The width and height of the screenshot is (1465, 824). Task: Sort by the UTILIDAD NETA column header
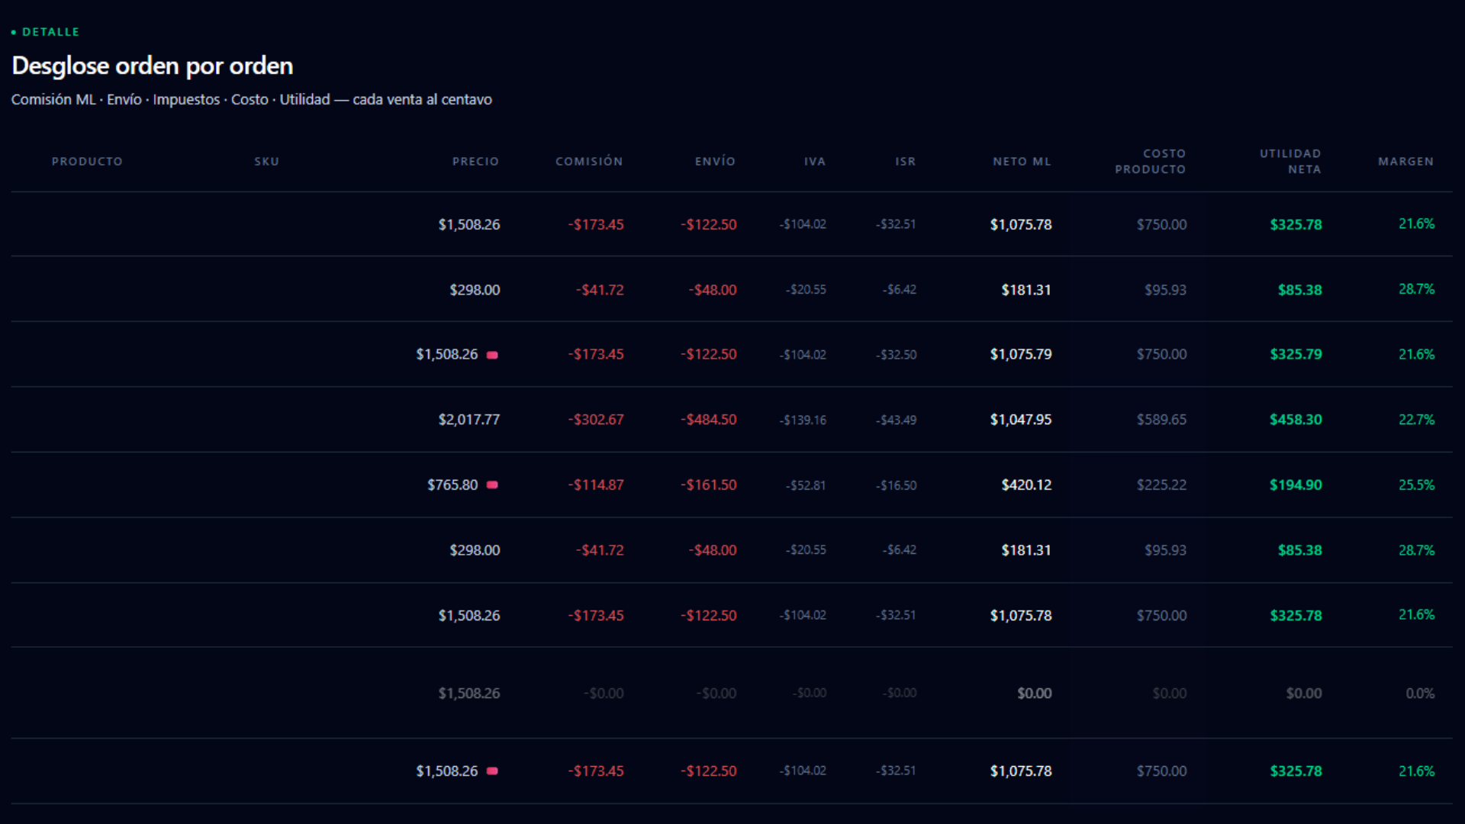pos(1290,162)
